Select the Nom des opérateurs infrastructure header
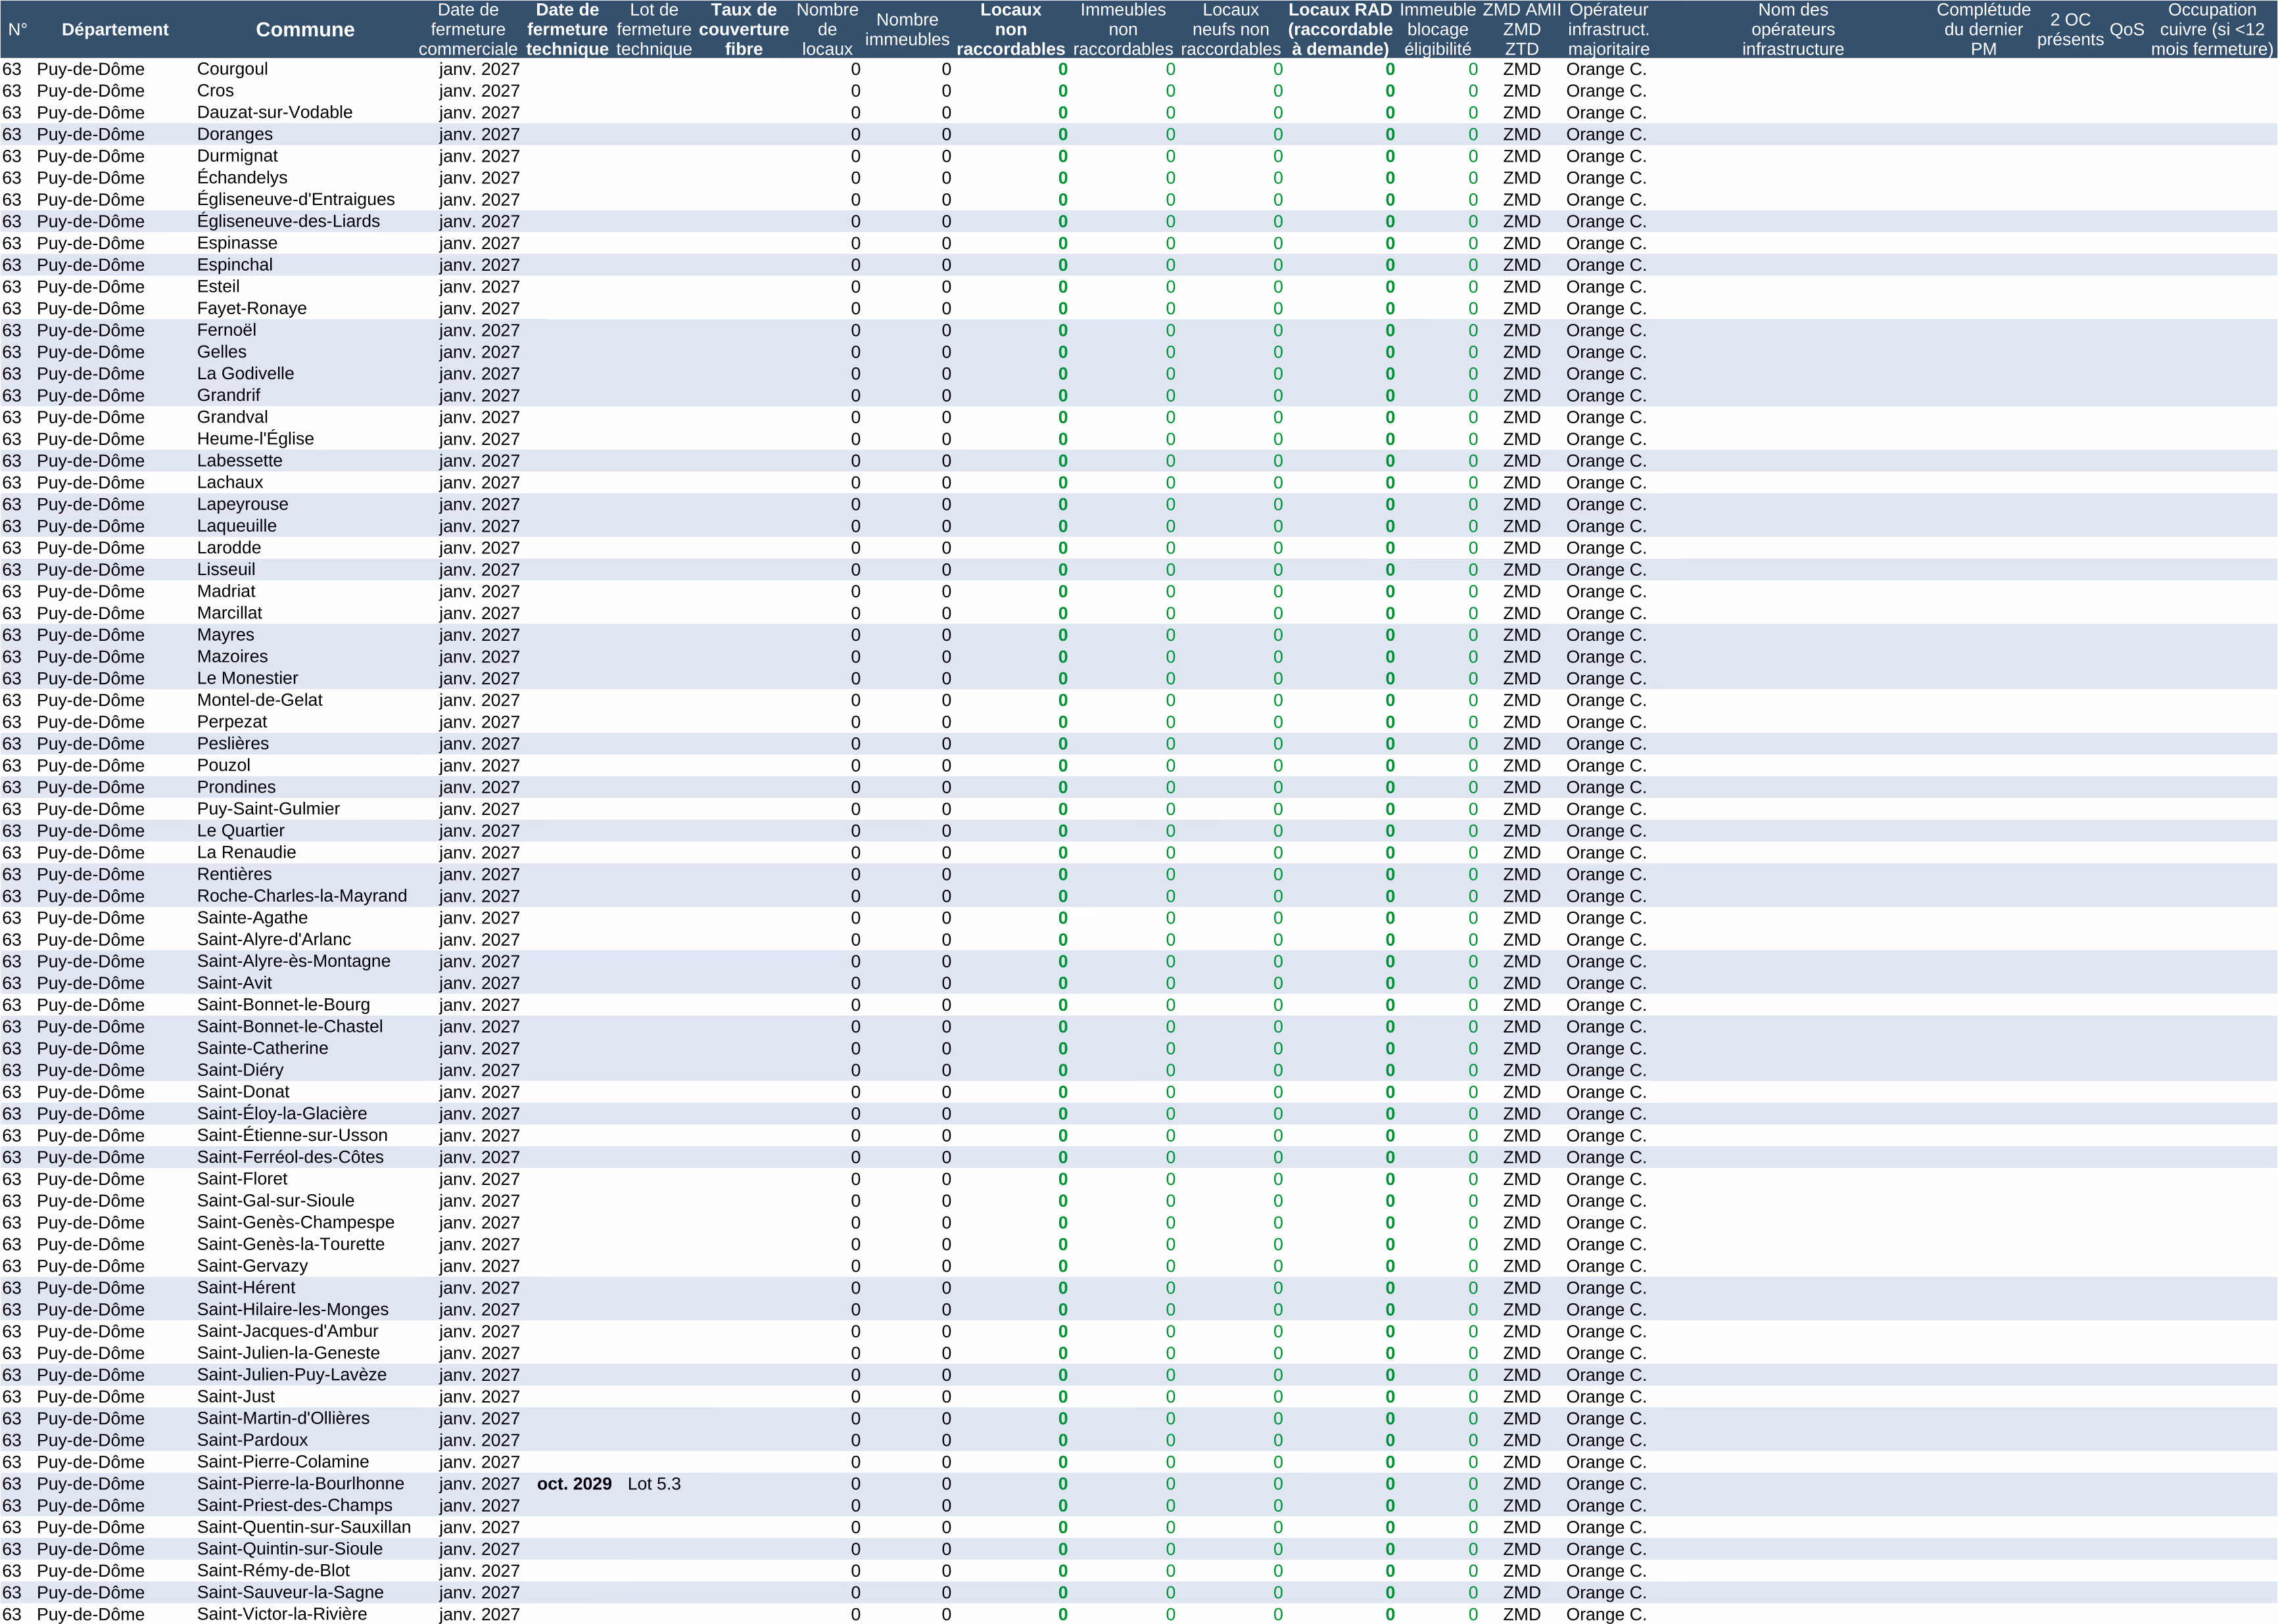The image size is (2278, 1624). (1792, 30)
